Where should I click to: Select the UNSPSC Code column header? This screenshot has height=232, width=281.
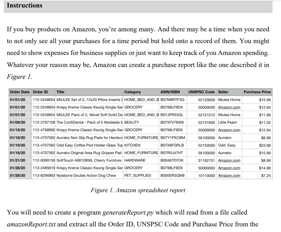tap(201, 92)
